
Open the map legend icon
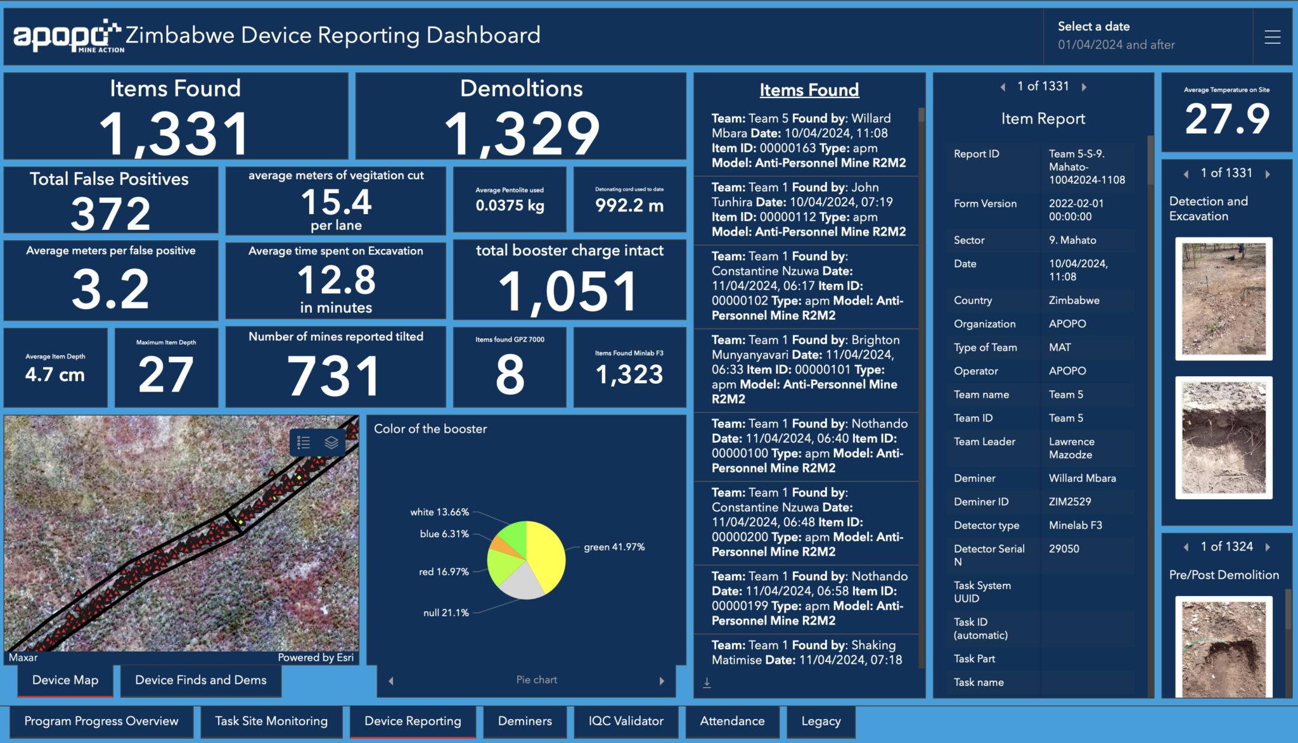[x=304, y=442]
